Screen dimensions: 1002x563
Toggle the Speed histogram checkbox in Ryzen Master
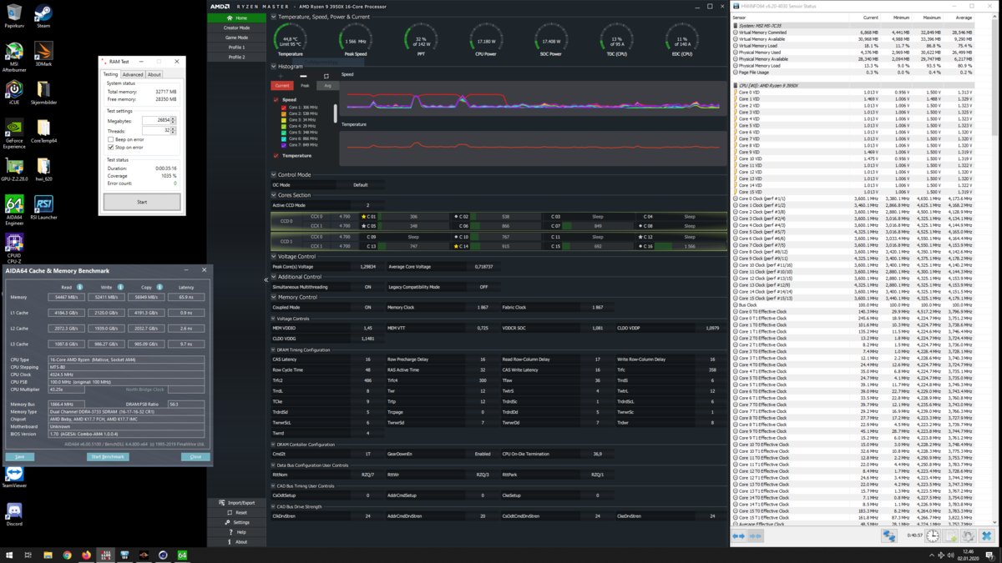click(276, 99)
